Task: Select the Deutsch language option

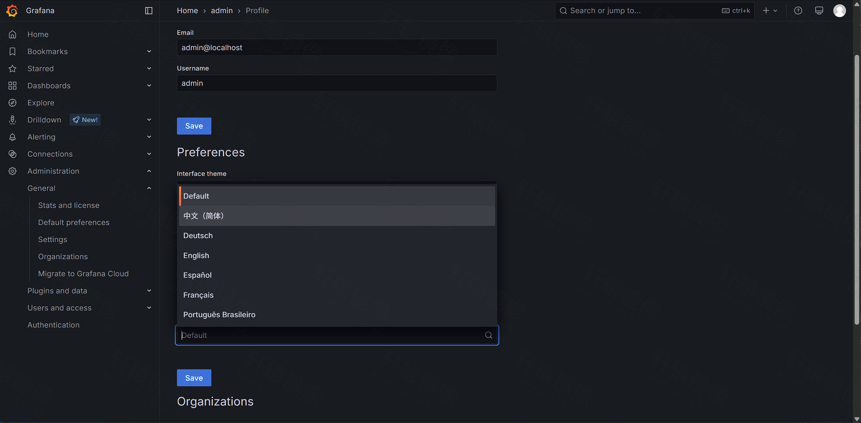Action: tap(337, 236)
